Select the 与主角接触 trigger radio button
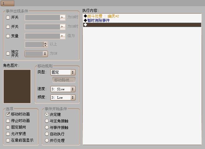This screenshot has height=149, width=205. pyautogui.click(x=47, y=121)
